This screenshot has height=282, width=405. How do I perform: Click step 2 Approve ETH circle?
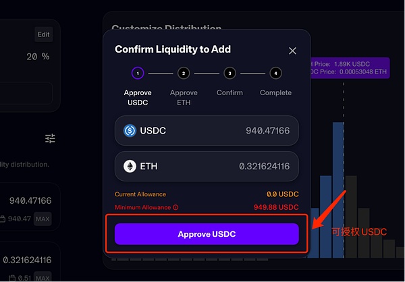(x=184, y=74)
